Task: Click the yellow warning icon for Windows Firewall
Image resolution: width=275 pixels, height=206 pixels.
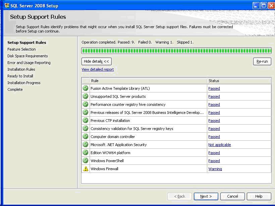Action: [86, 169]
